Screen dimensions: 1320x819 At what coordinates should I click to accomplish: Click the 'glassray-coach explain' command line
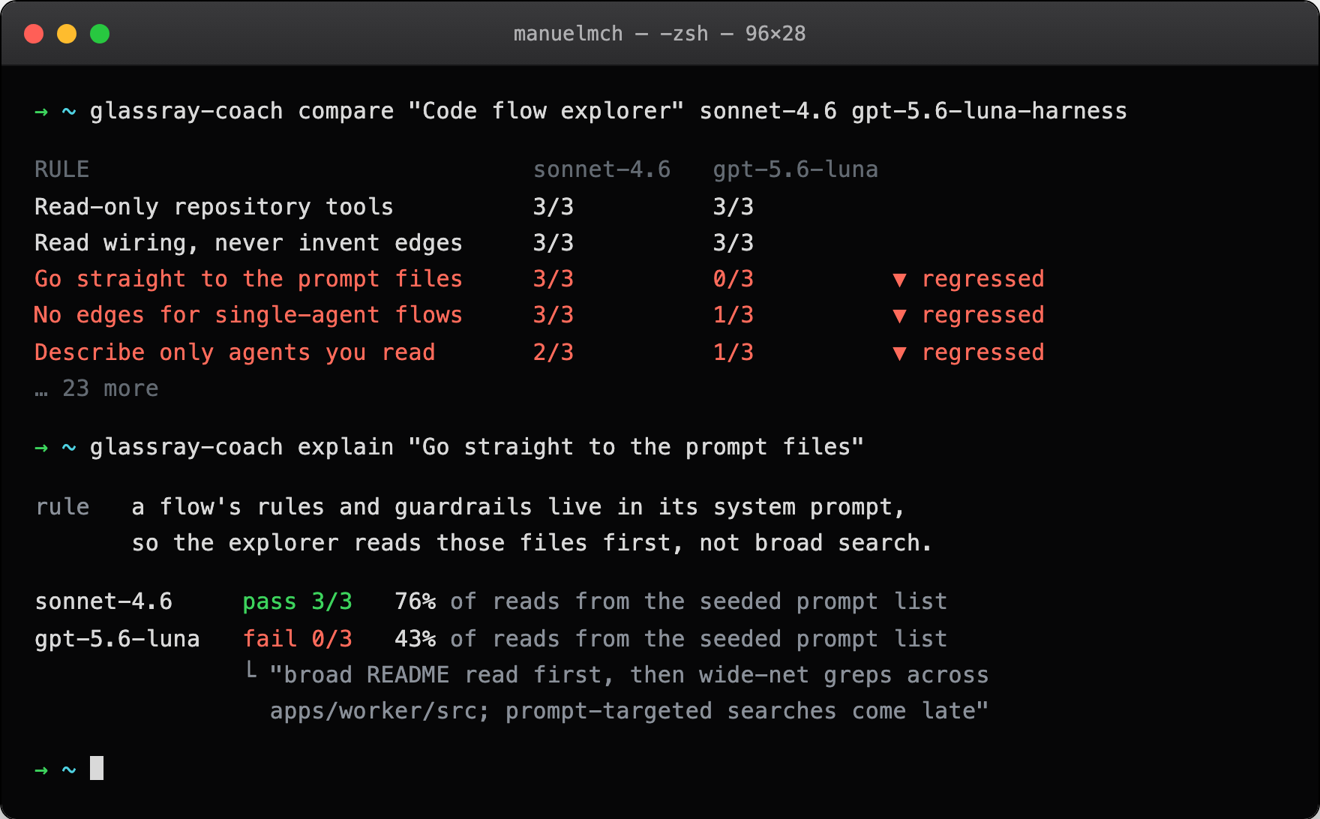click(x=476, y=447)
